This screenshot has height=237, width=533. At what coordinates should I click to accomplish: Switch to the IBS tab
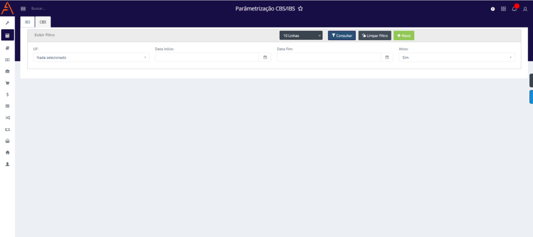point(28,22)
